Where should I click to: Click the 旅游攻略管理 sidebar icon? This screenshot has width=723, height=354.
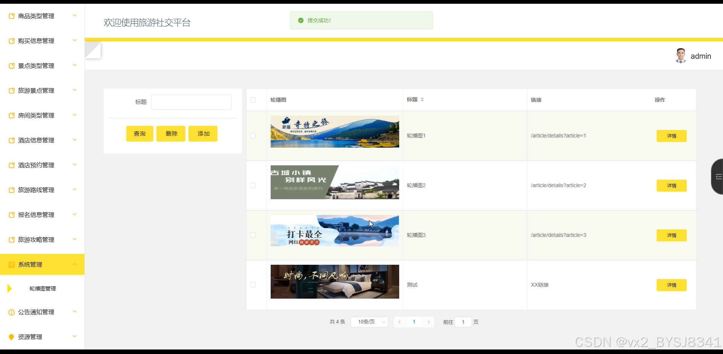pos(12,240)
